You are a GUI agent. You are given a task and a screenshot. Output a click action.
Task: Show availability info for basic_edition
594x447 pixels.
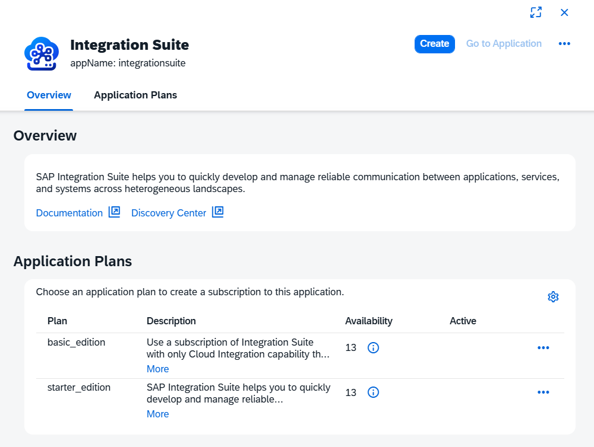pos(373,347)
